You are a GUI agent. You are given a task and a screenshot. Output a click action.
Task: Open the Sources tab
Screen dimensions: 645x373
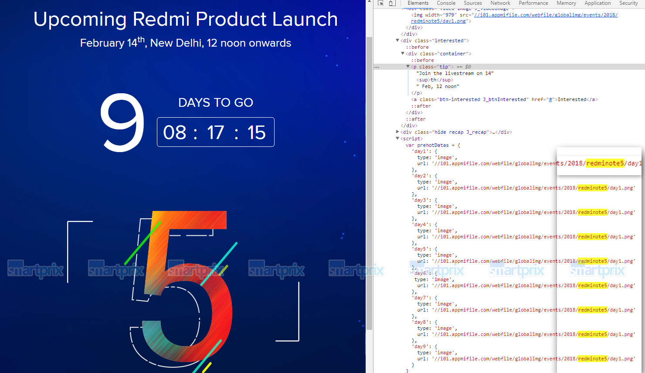click(473, 3)
